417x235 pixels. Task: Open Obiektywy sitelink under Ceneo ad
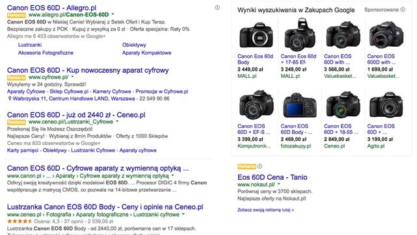tap(55, 151)
